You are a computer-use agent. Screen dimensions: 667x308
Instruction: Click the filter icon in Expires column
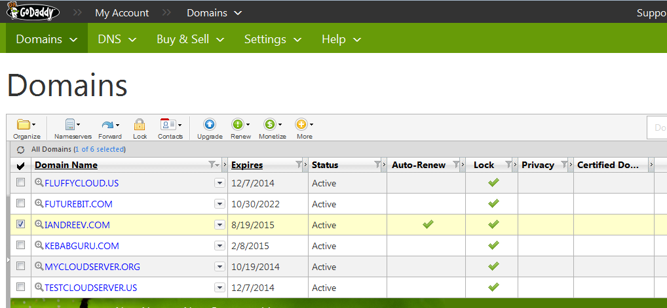299,164
